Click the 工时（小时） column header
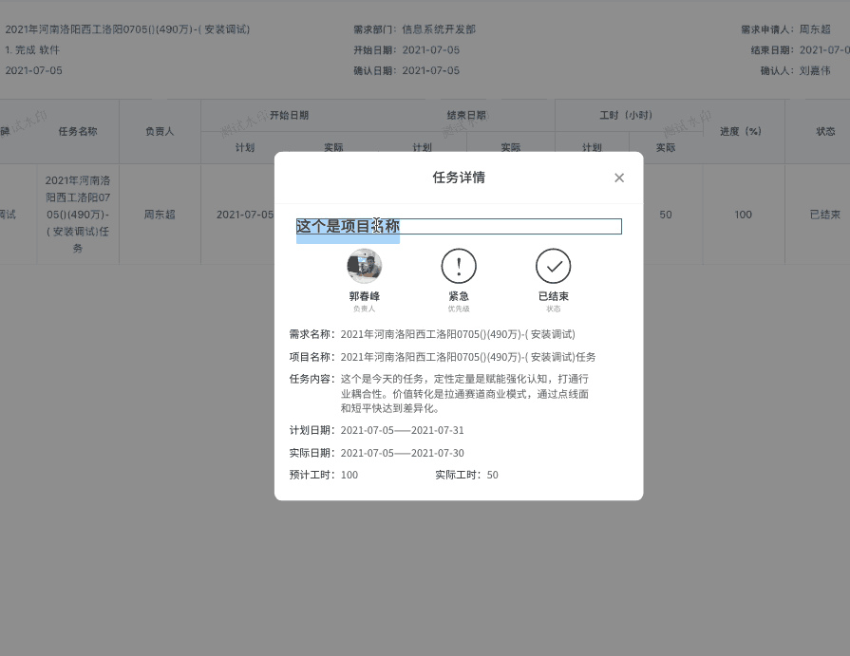 [626, 115]
